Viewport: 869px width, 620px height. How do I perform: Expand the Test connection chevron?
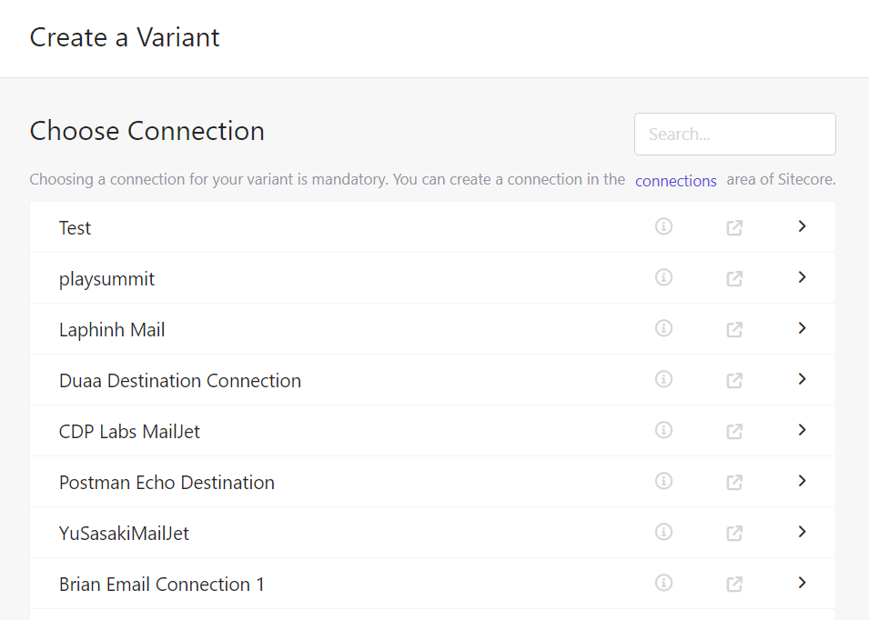(x=802, y=225)
